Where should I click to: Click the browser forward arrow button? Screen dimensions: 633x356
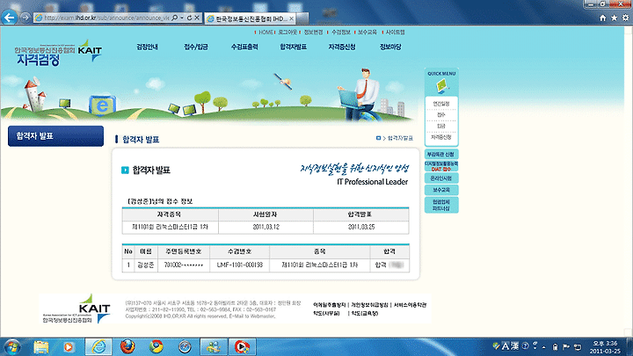(25, 18)
